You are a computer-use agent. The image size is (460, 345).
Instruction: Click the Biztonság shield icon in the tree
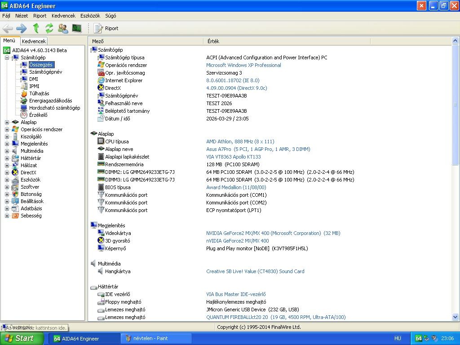tap(15, 194)
